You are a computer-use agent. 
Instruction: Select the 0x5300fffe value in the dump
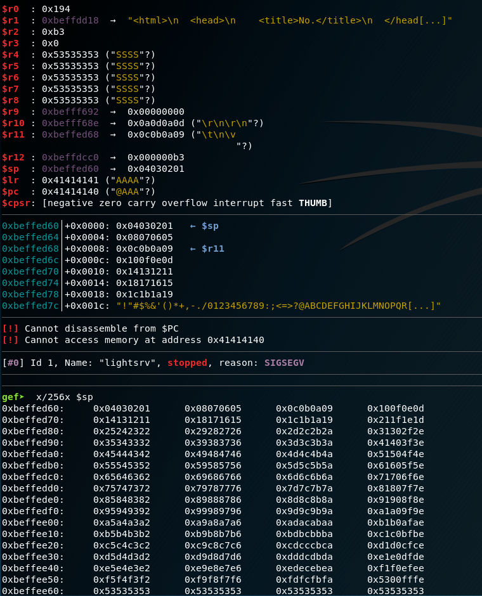tap(396, 580)
